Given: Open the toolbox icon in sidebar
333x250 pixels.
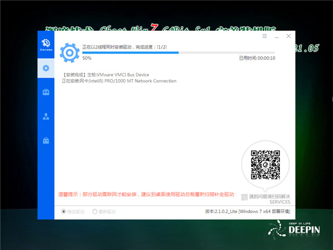Looking at the screenshot, I should pyautogui.click(x=46, y=92).
